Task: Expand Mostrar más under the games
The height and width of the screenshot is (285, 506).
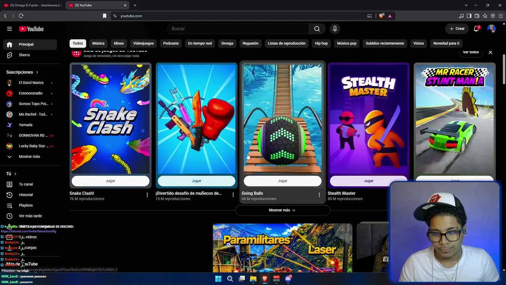Action: pyautogui.click(x=283, y=210)
